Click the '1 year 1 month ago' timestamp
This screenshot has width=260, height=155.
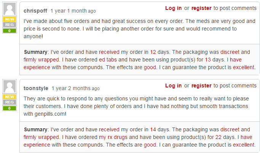pos(73,11)
